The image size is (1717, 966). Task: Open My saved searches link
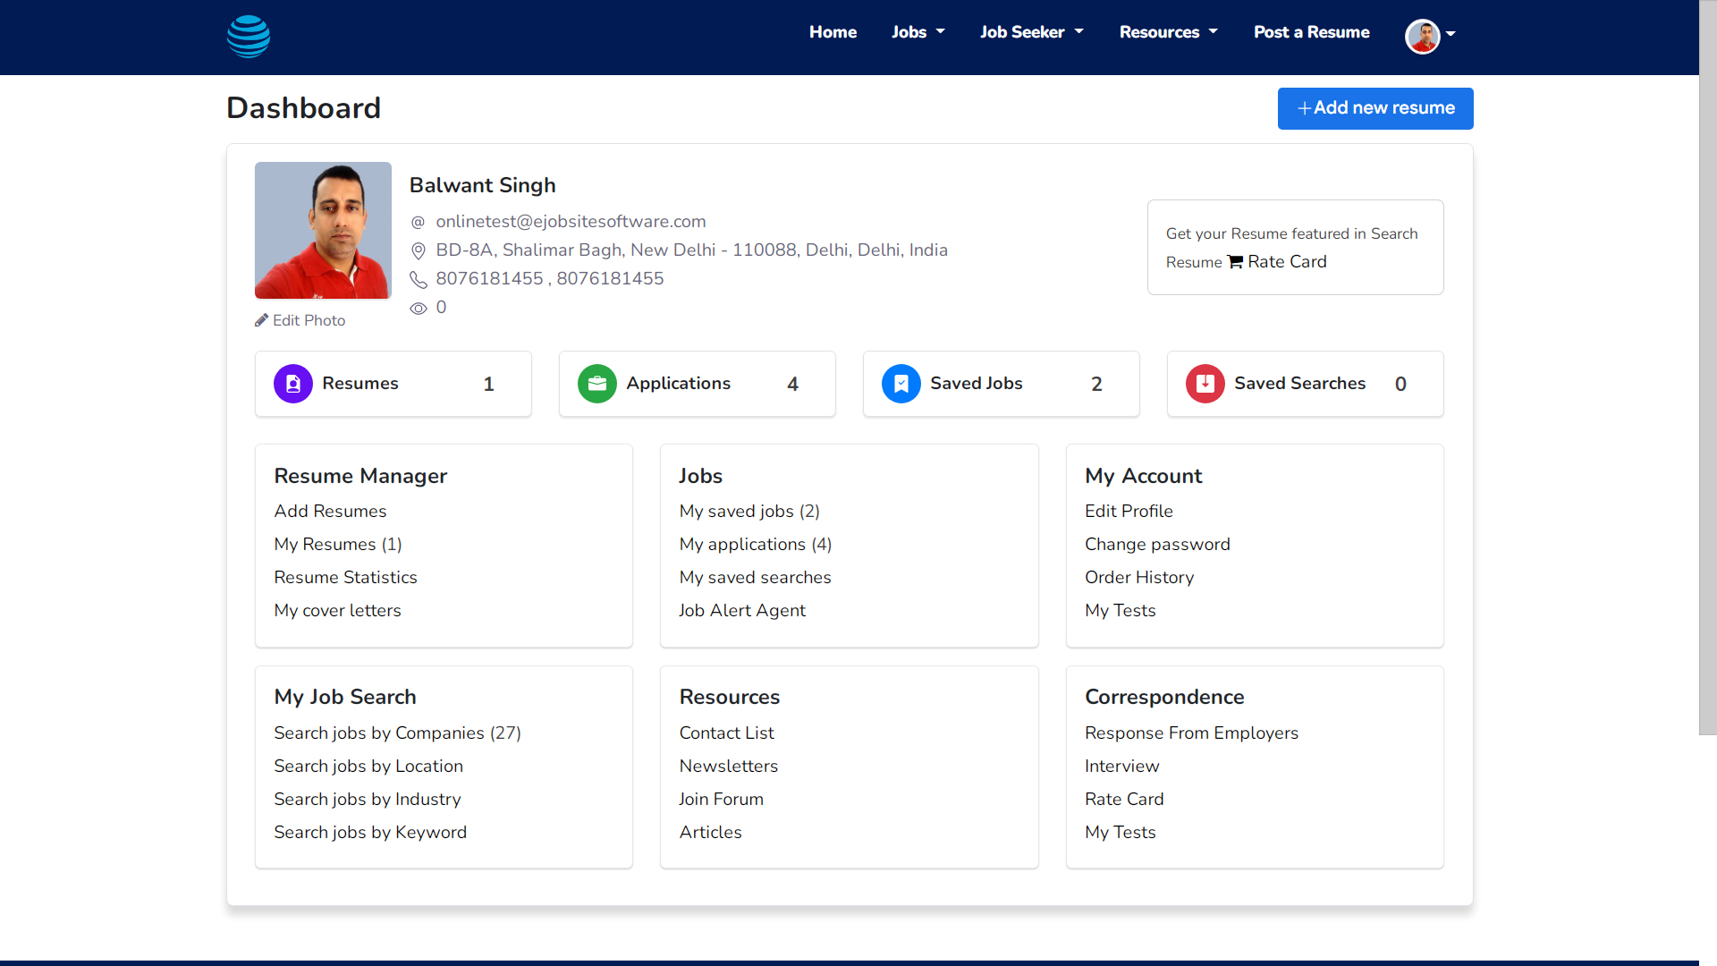[x=755, y=578]
